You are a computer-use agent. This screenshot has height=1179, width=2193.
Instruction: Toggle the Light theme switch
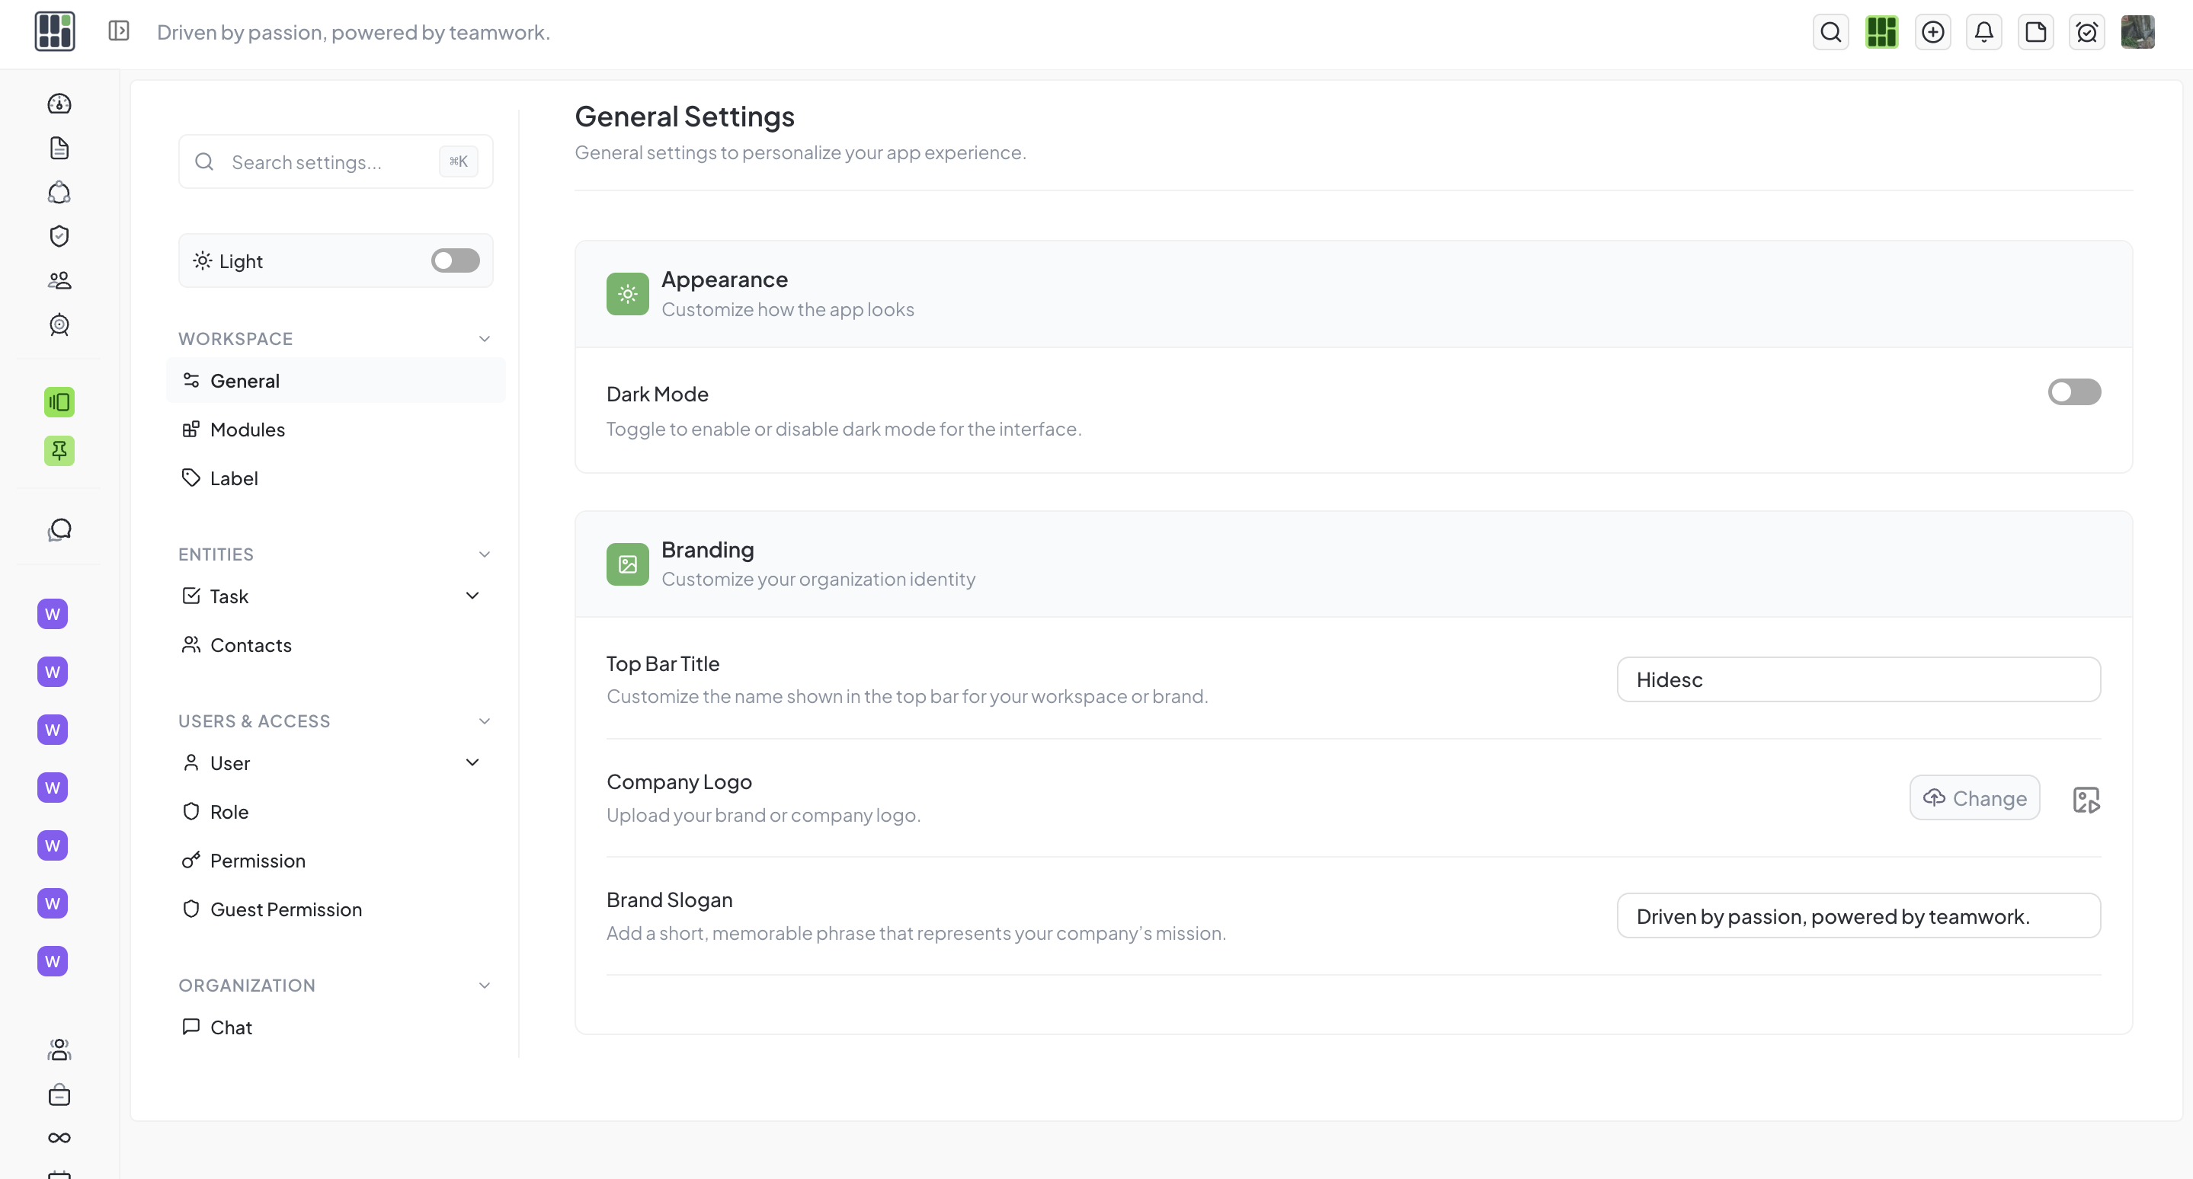(x=455, y=260)
